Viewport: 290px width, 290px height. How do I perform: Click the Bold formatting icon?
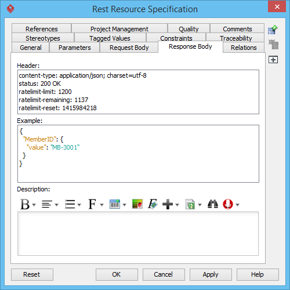click(x=25, y=204)
